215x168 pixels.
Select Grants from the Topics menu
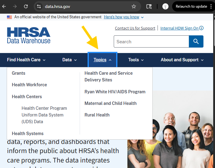coord(19,73)
